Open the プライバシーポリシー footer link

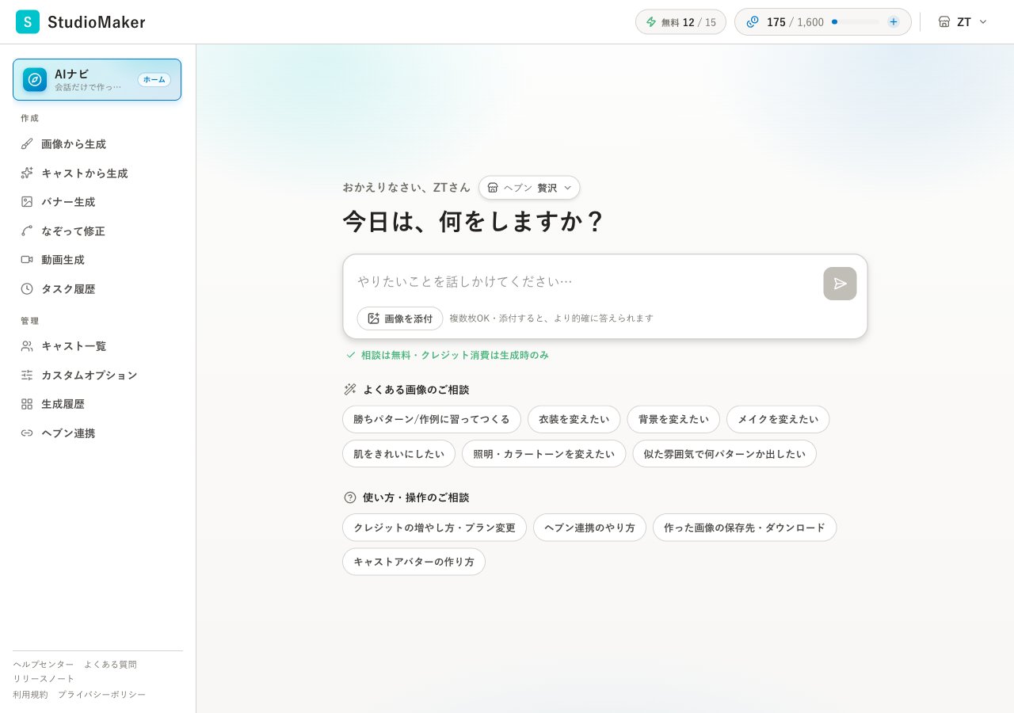[x=101, y=695]
